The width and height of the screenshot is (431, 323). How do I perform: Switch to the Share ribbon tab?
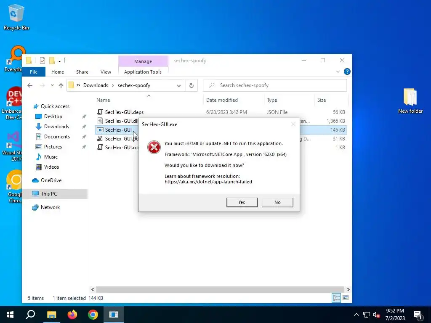[82, 72]
